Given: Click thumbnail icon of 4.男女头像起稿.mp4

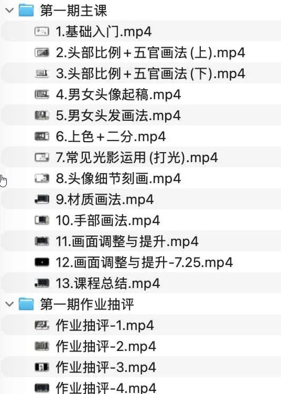Looking at the screenshot, I should [42, 94].
